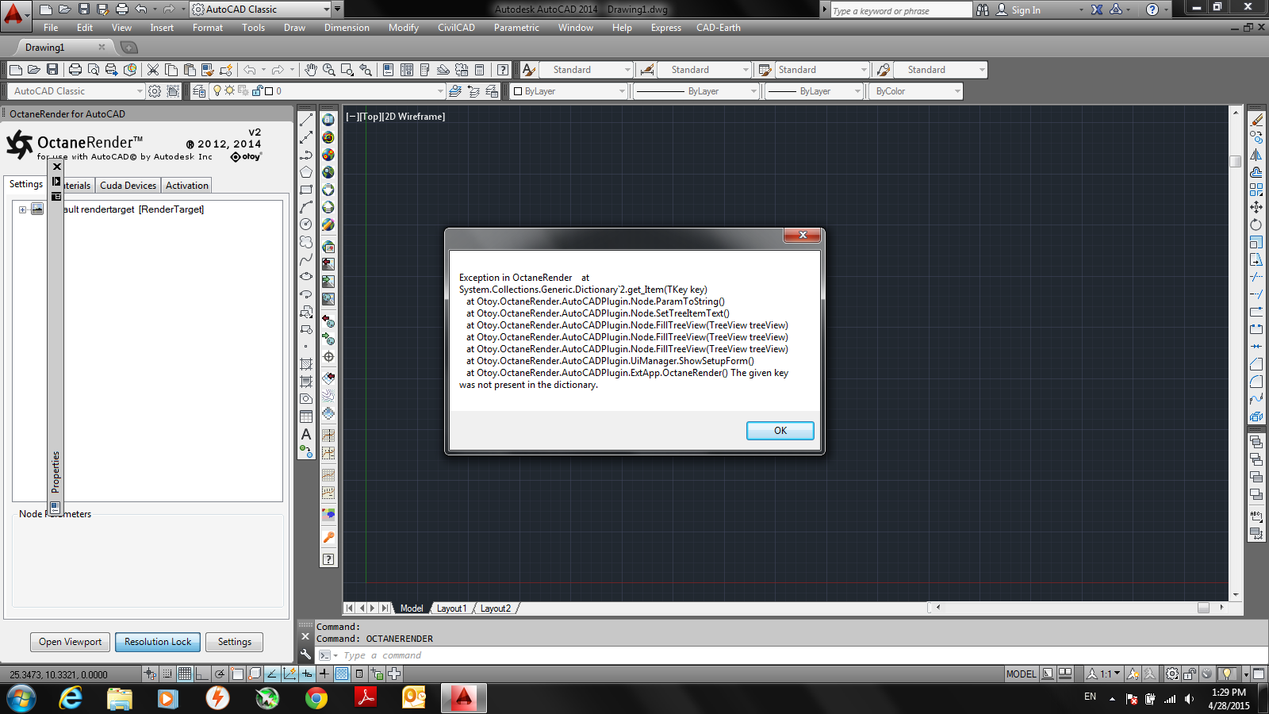The width and height of the screenshot is (1269, 714).
Task: Toggle Snap Mode in the status bar
Action: pos(167,674)
